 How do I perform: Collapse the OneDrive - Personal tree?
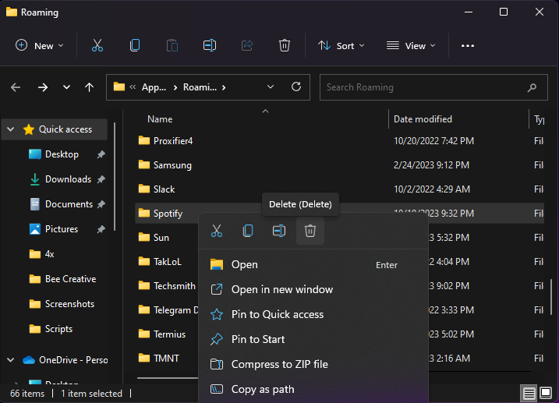coord(11,360)
